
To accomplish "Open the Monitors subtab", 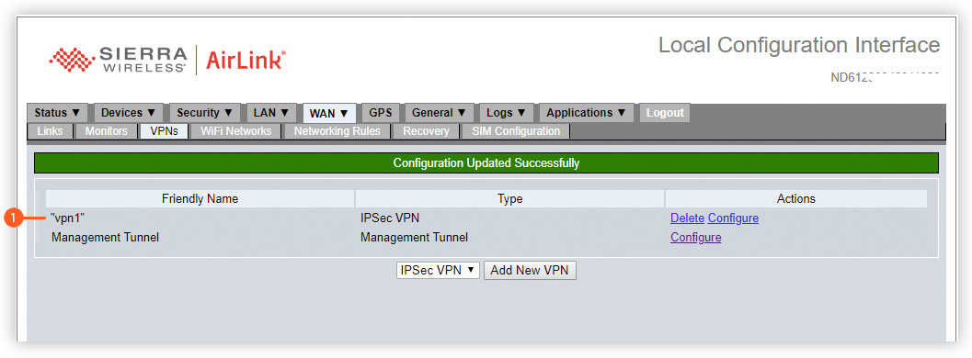I will tap(107, 131).
